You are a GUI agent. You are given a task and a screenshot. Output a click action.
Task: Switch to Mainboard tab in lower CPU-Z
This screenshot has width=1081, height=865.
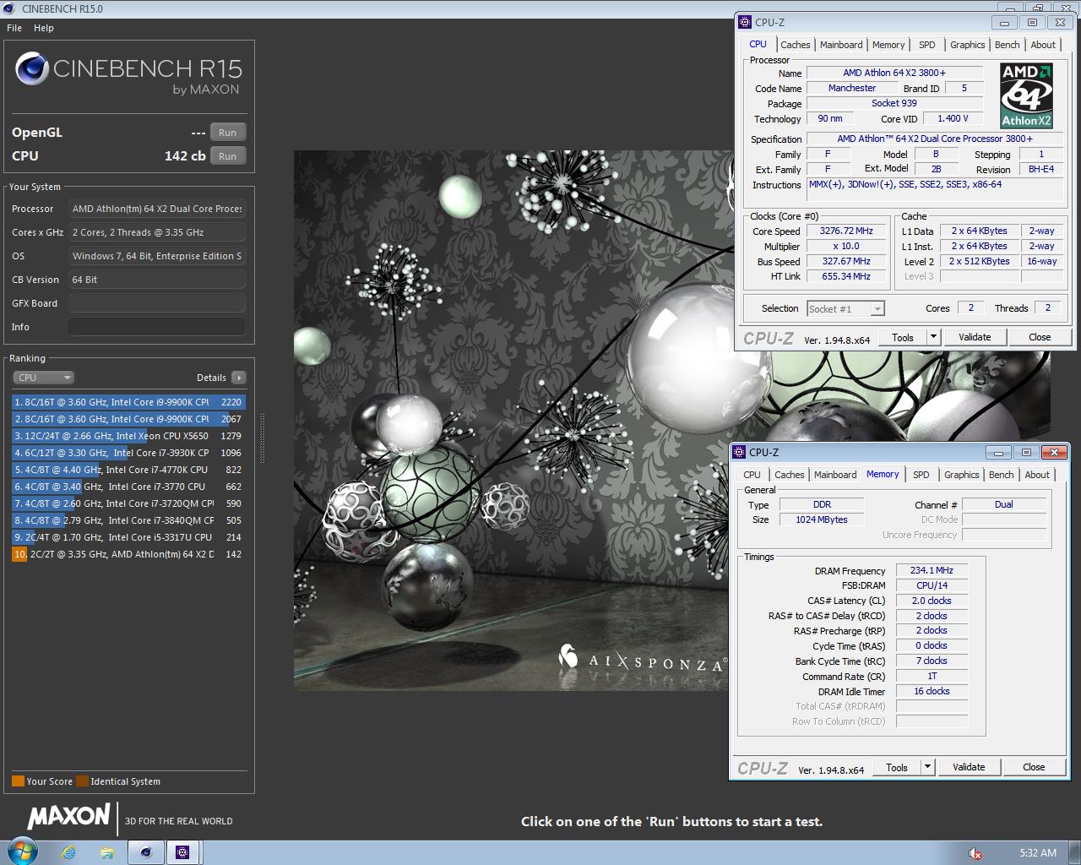[835, 475]
